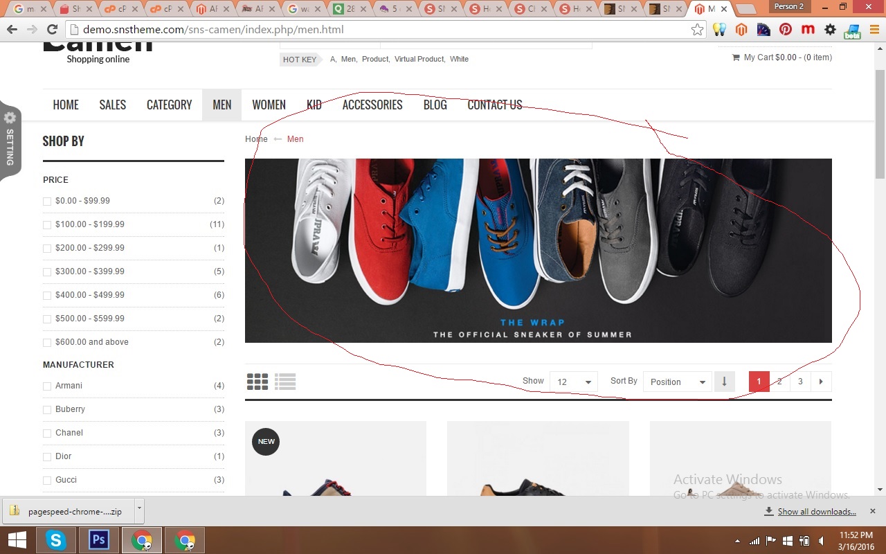Image resolution: width=886 pixels, height=554 pixels.
Task: Open the download item options arrow
Action: coord(139,508)
